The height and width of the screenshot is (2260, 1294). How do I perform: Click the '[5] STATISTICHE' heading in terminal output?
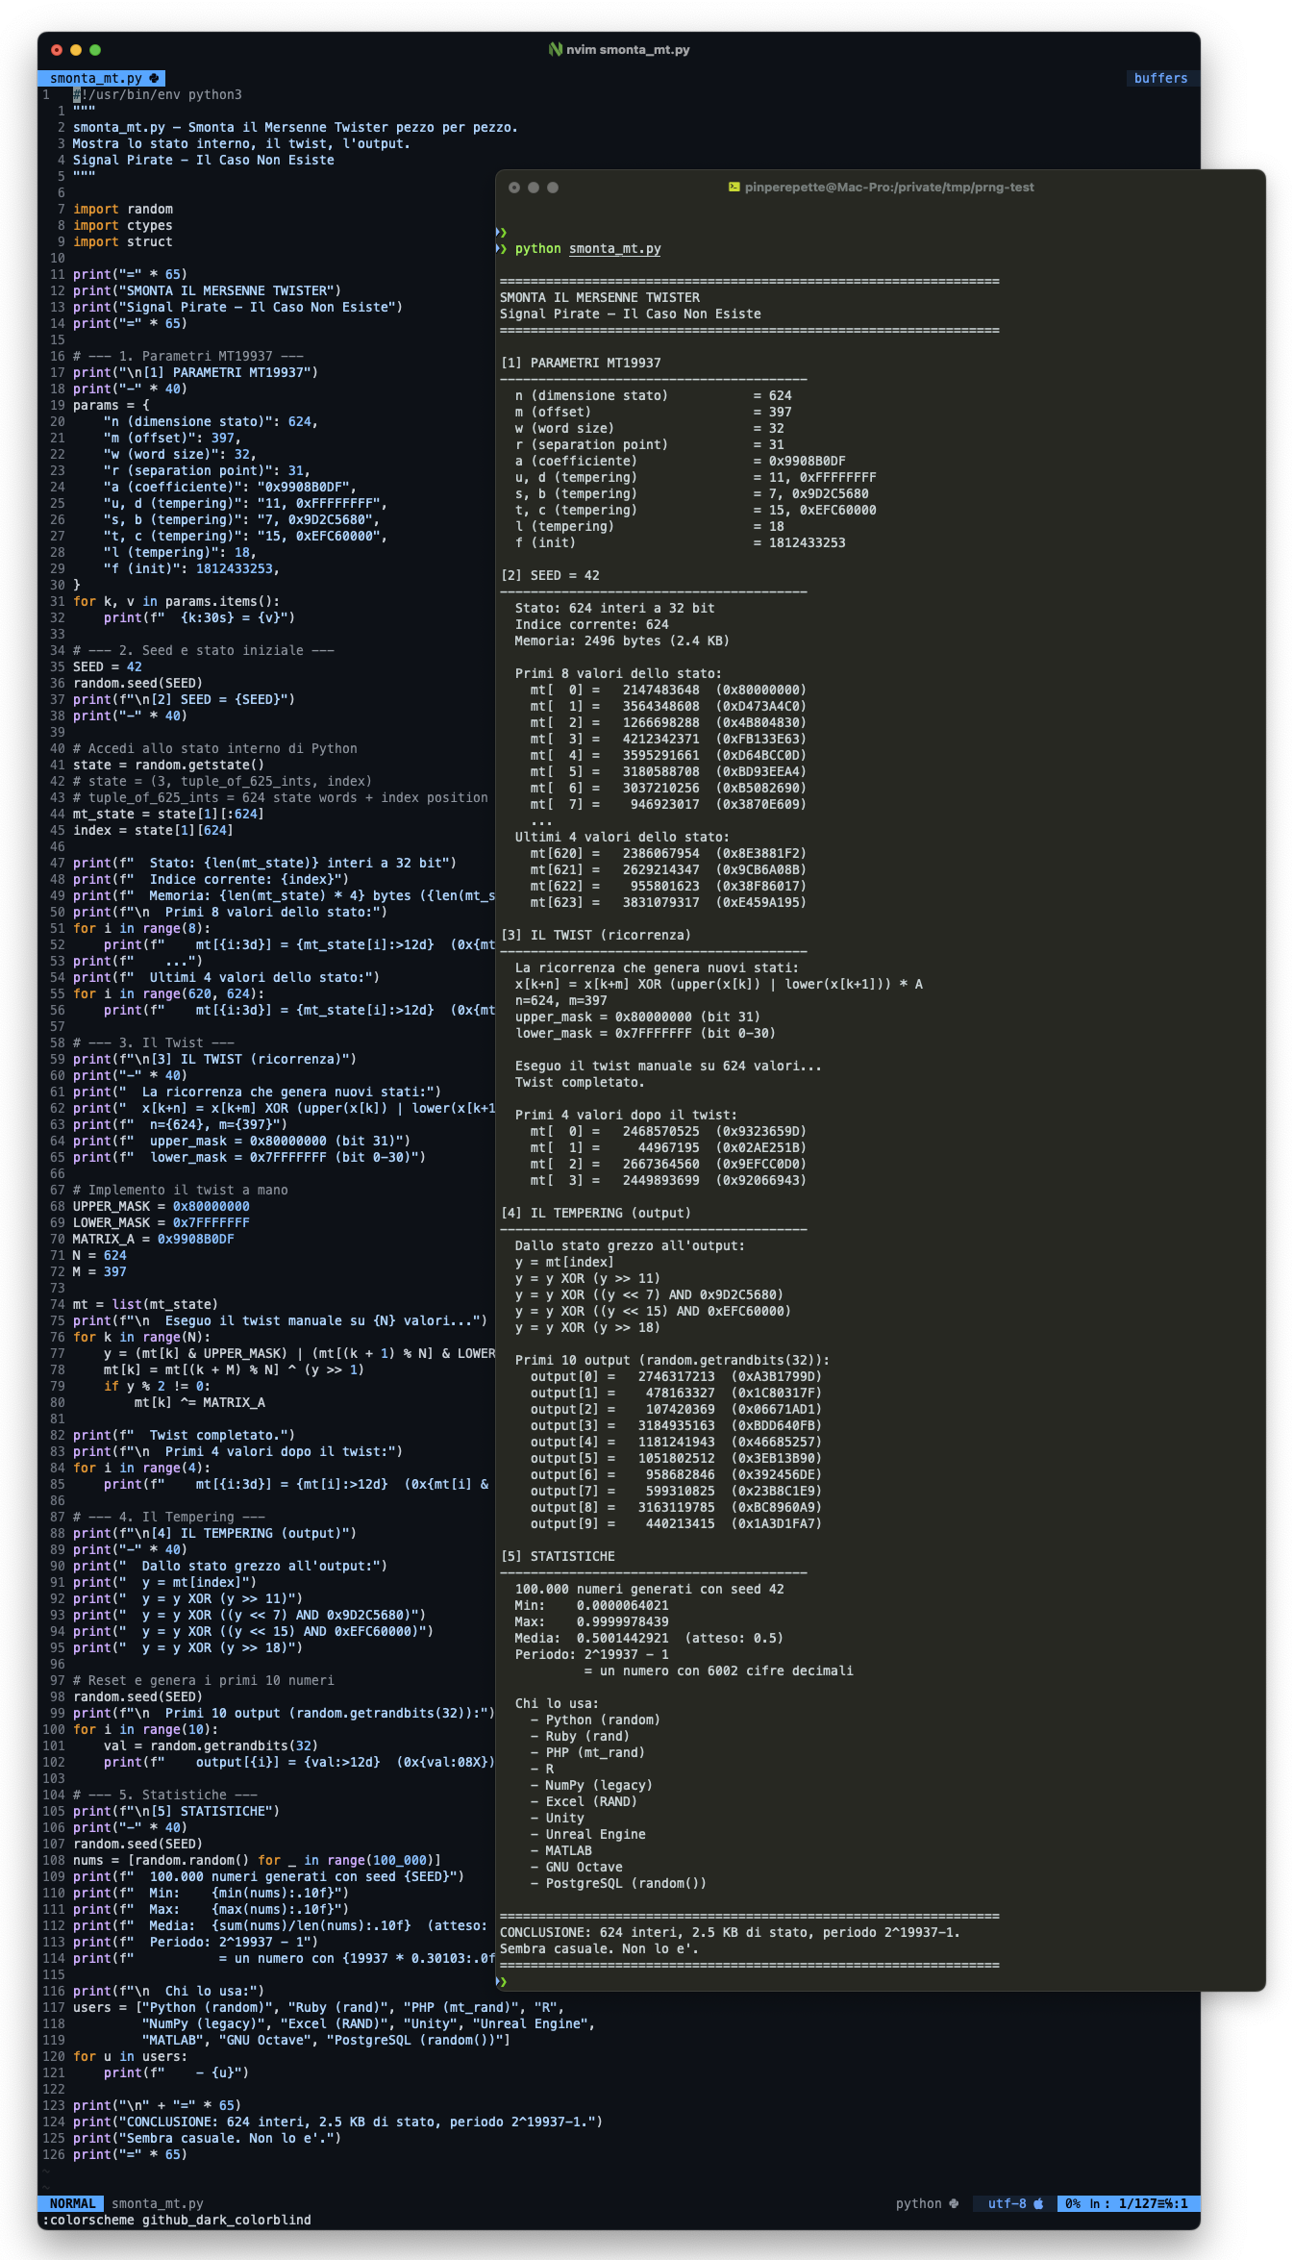558,1556
